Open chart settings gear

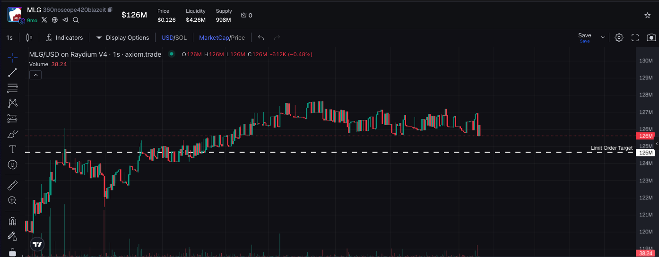619,38
